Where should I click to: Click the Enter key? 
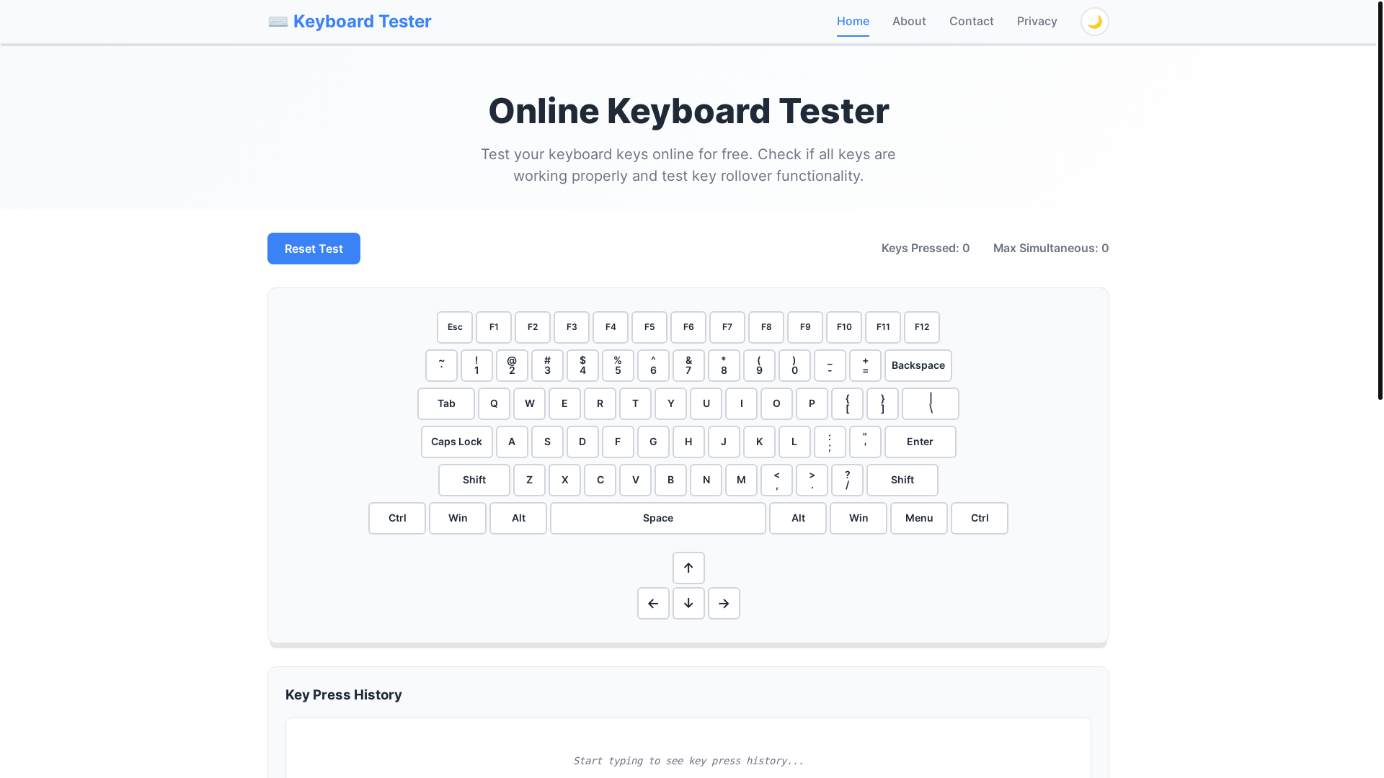(x=921, y=442)
